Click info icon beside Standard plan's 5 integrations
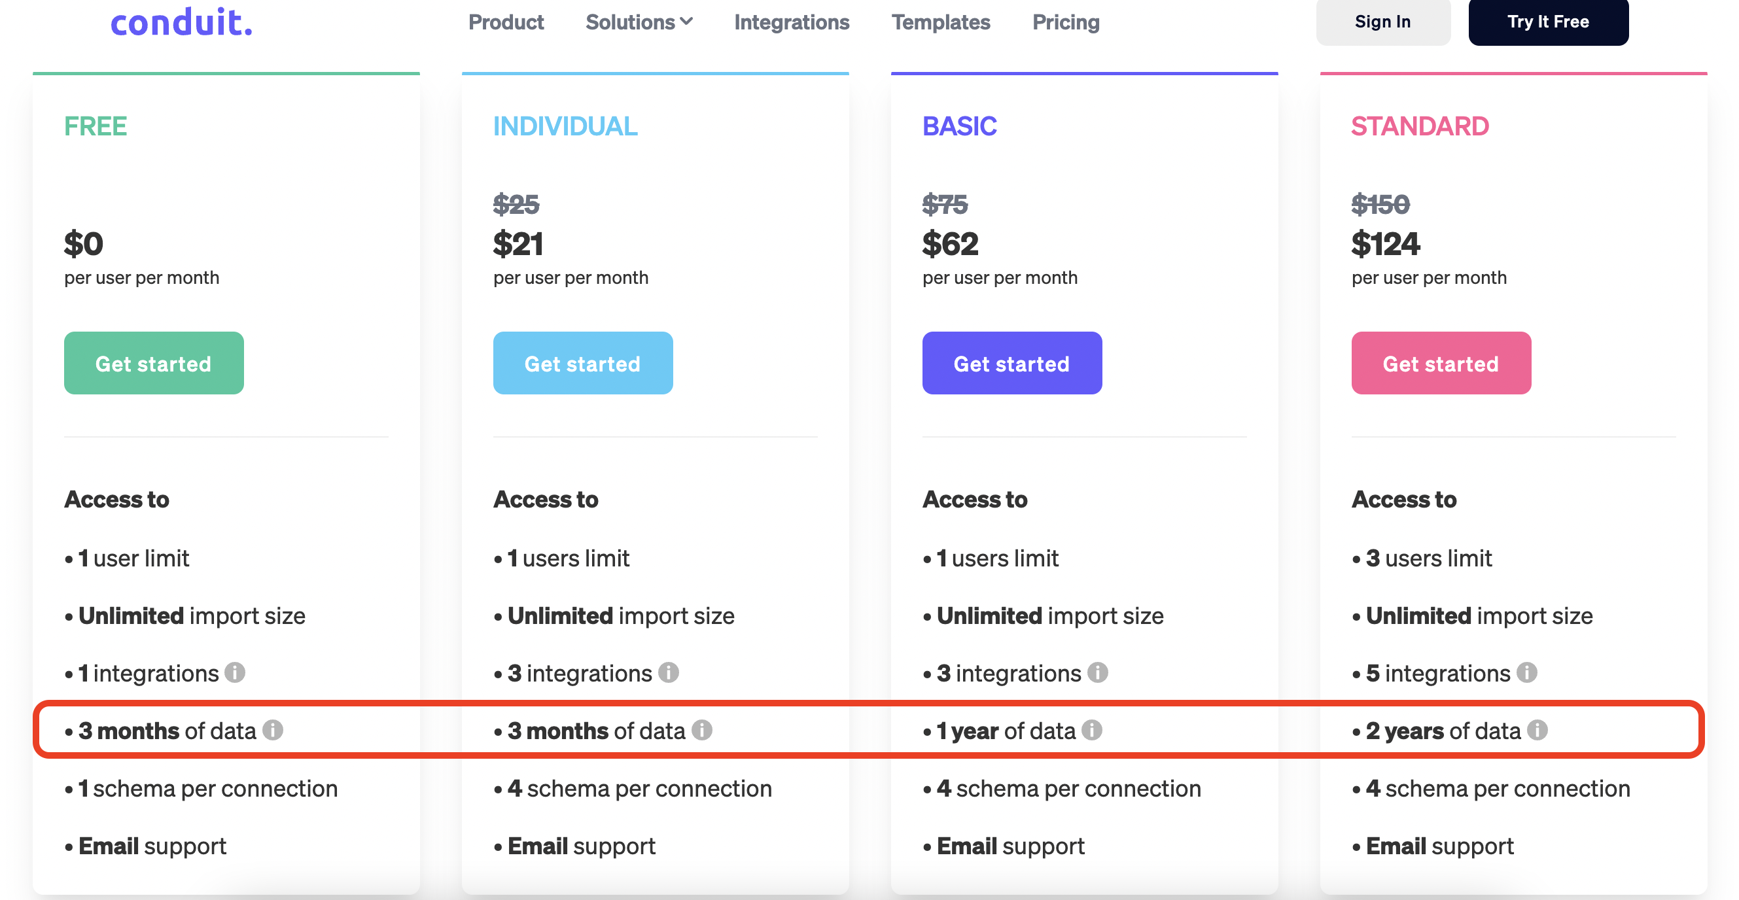The image size is (1739, 900). click(x=1527, y=672)
